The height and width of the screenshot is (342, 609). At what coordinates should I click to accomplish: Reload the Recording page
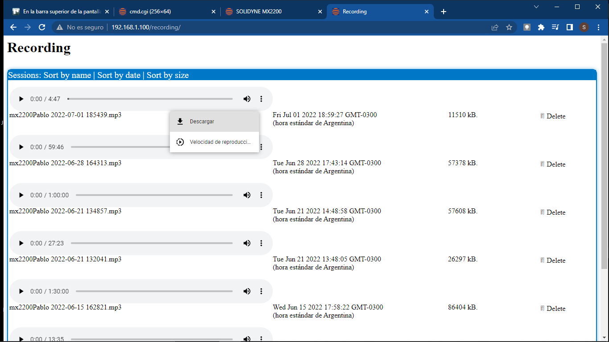coord(42,27)
